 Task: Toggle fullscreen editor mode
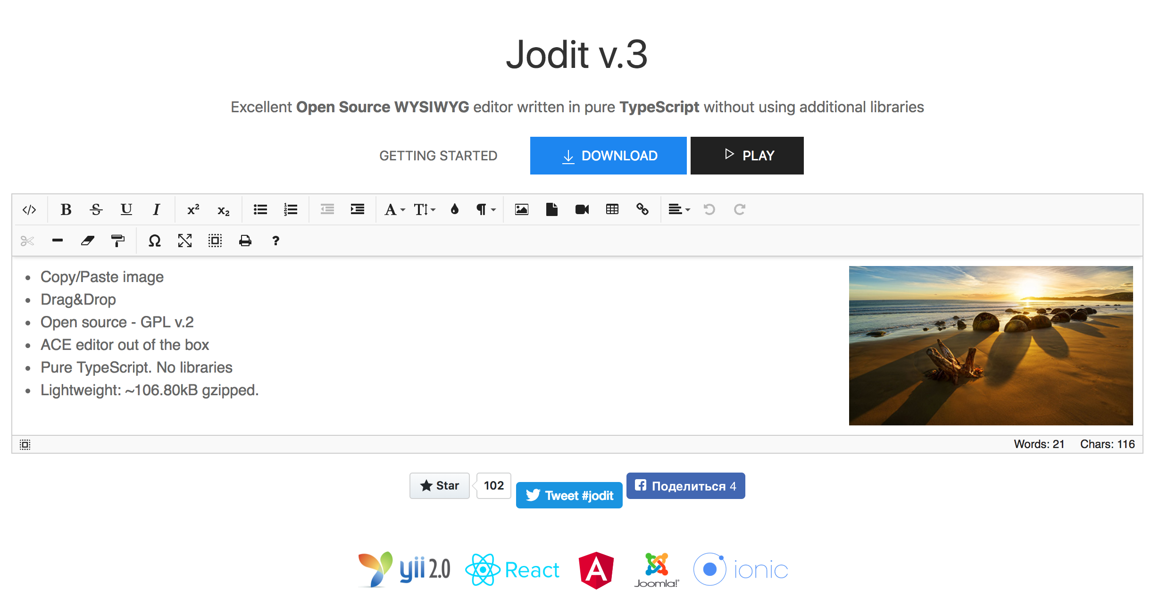pos(185,241)
